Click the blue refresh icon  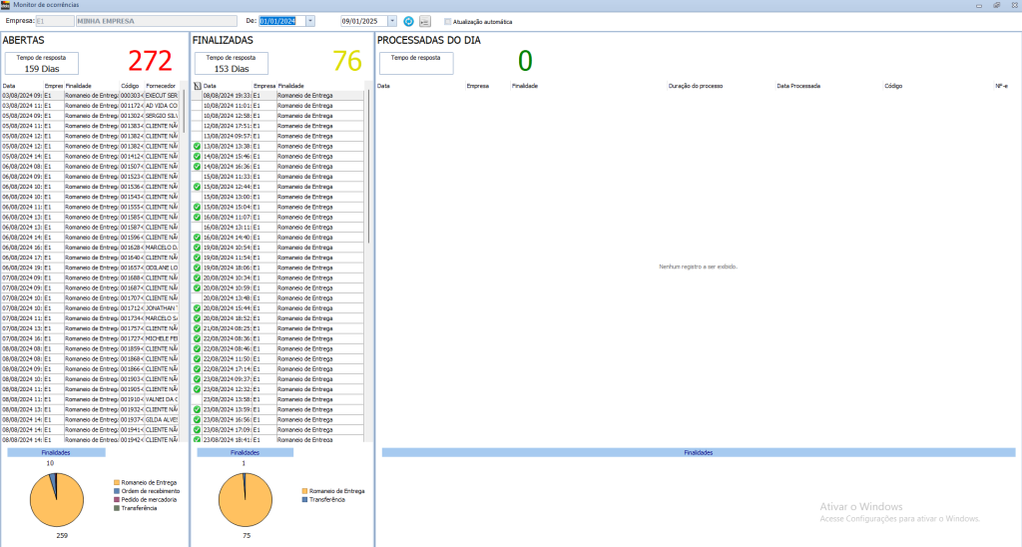tap(409, 21)
